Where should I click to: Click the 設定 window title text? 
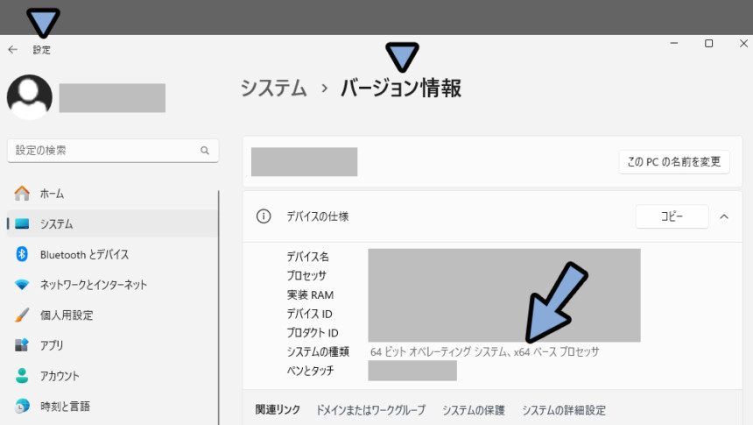42,50
